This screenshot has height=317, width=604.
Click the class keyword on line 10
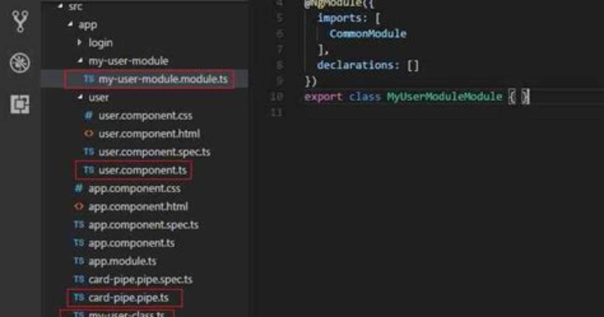[365, 97]
